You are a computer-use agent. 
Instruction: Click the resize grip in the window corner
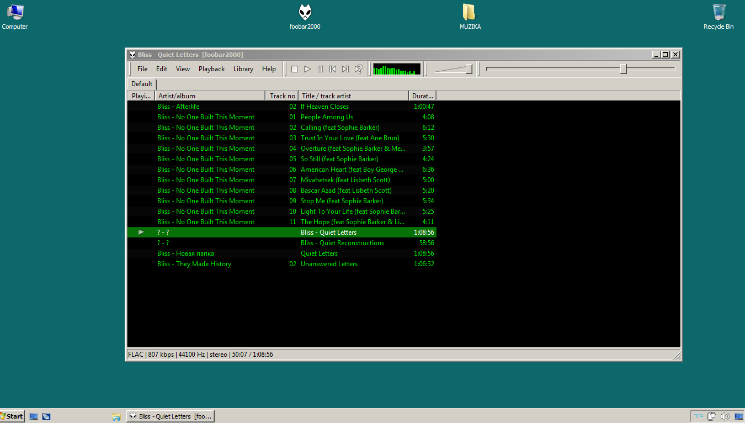(677, 356)
